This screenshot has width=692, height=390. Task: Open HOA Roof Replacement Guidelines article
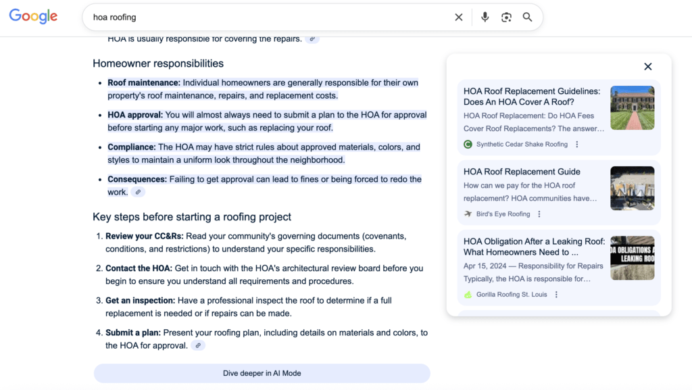pyautogui.click(x=531, y=97)
